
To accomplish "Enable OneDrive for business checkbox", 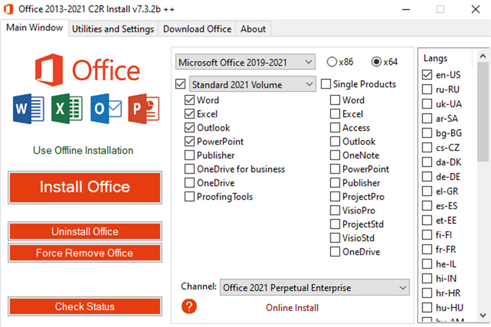I will pos(189,169).
